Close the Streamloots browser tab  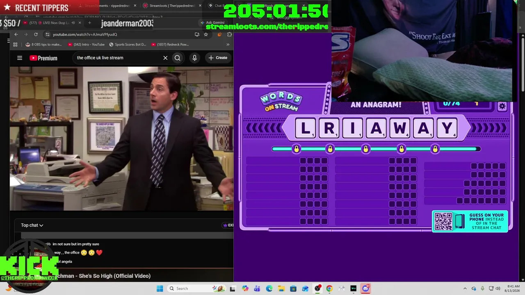click(x=200, y=6)
